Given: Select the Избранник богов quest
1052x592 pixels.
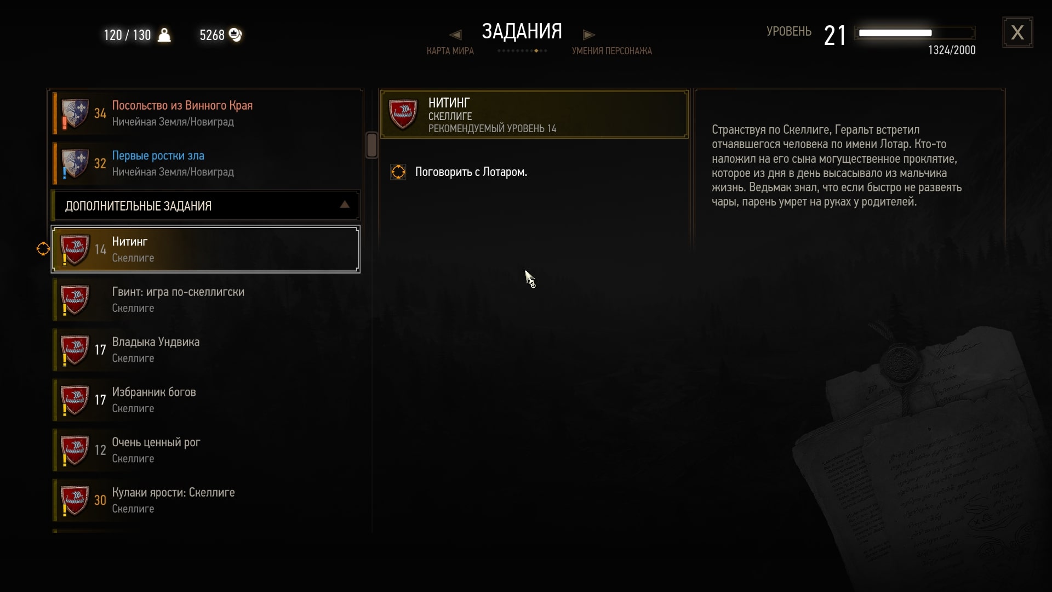Looking at the screenshot, I should coord(205,400).
